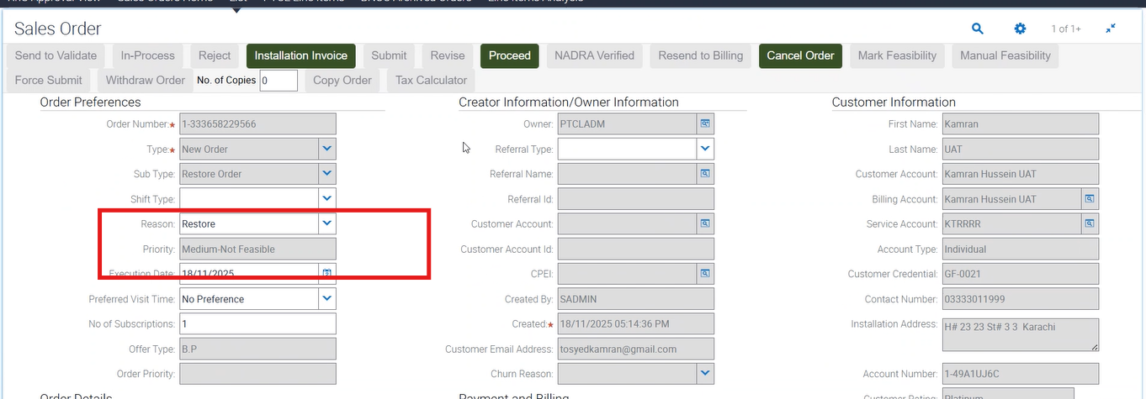
Task: Click the No. of Copies input field
Action: click(x=279, y=81)
